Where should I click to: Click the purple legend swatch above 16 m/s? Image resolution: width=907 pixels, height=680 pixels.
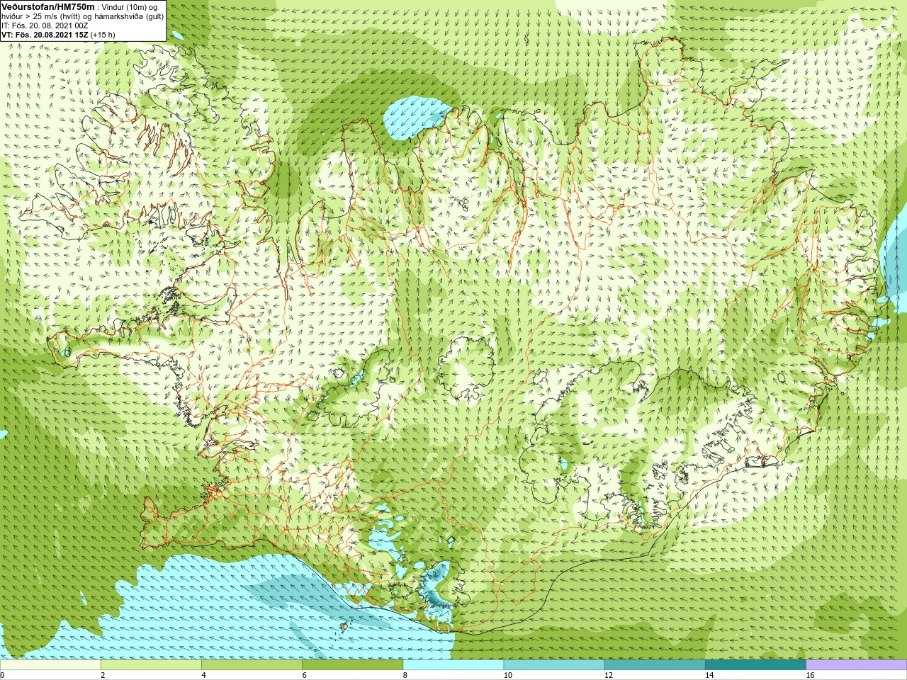tap(856, 665)
